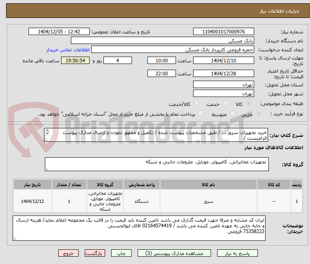Click the خروج exit button

pyautogui.click(x=68, y=253)
